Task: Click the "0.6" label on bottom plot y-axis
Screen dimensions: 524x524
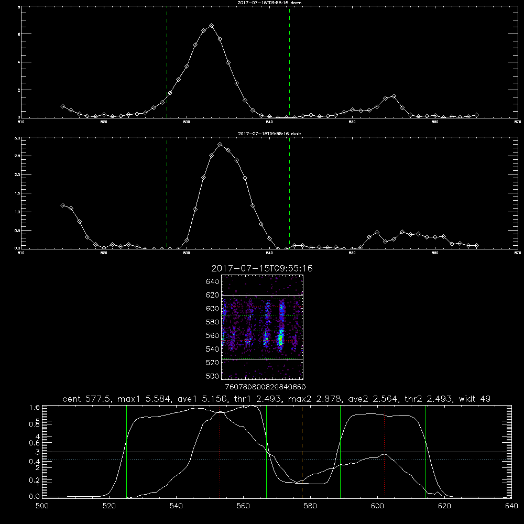Action: point(35,443)
